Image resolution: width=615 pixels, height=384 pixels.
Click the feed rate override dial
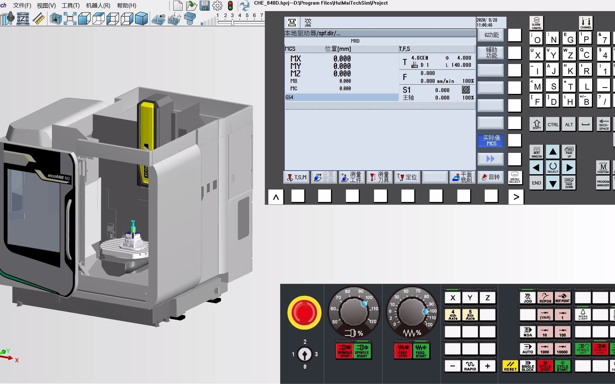pos(412,312)
